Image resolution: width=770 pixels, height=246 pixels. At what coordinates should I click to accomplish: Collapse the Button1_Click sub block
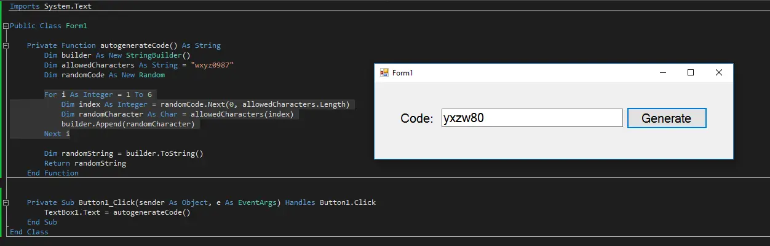click(x=6, y=202)
